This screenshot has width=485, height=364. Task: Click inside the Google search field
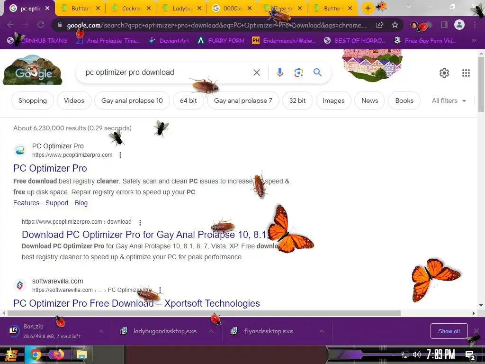click(167, 73)
